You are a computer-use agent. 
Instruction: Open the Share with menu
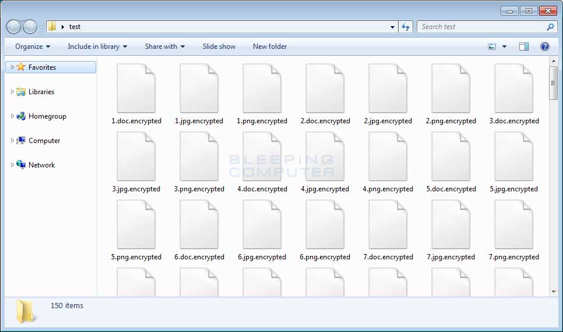(x=165, y=47)
